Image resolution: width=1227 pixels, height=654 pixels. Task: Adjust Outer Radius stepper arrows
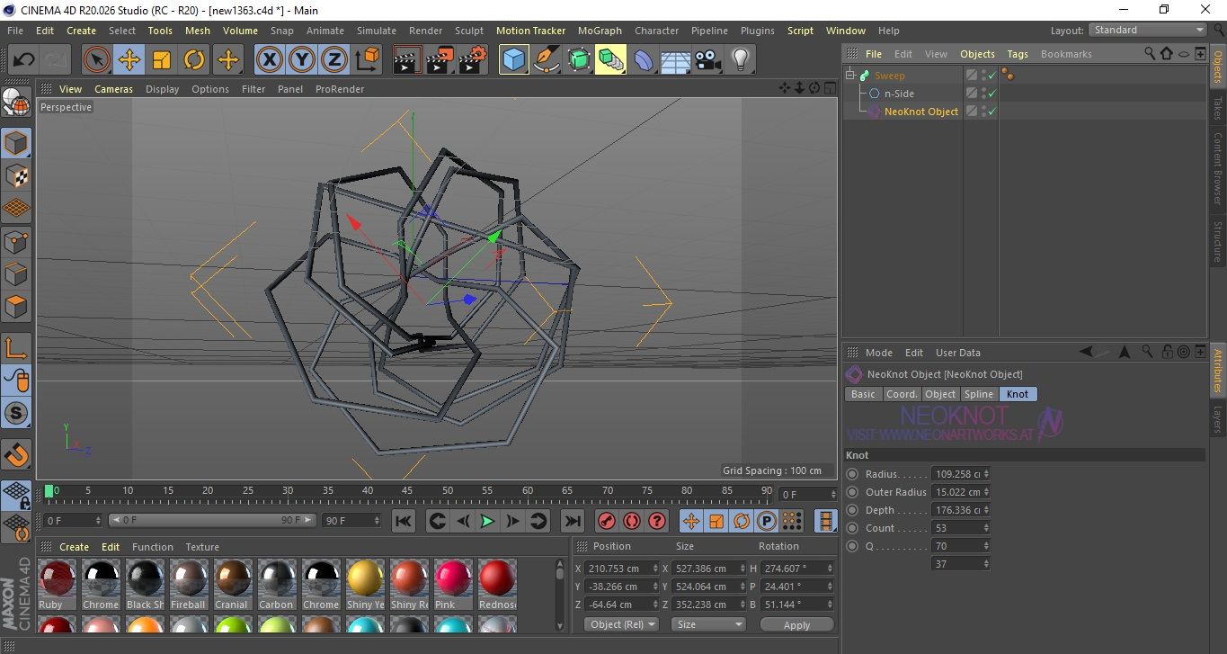coord(987,492)
